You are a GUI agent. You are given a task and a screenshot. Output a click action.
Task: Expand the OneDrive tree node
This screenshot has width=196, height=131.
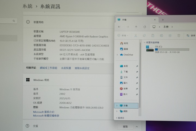(117, 55)
